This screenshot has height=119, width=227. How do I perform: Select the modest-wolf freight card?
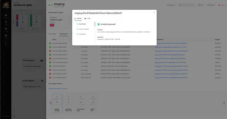coord(93,103)
